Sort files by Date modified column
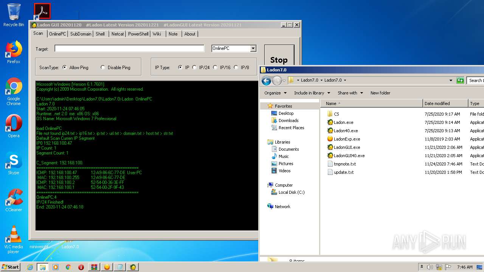Image resolution: width=484 pixels, height=272 pixels. 445,104
